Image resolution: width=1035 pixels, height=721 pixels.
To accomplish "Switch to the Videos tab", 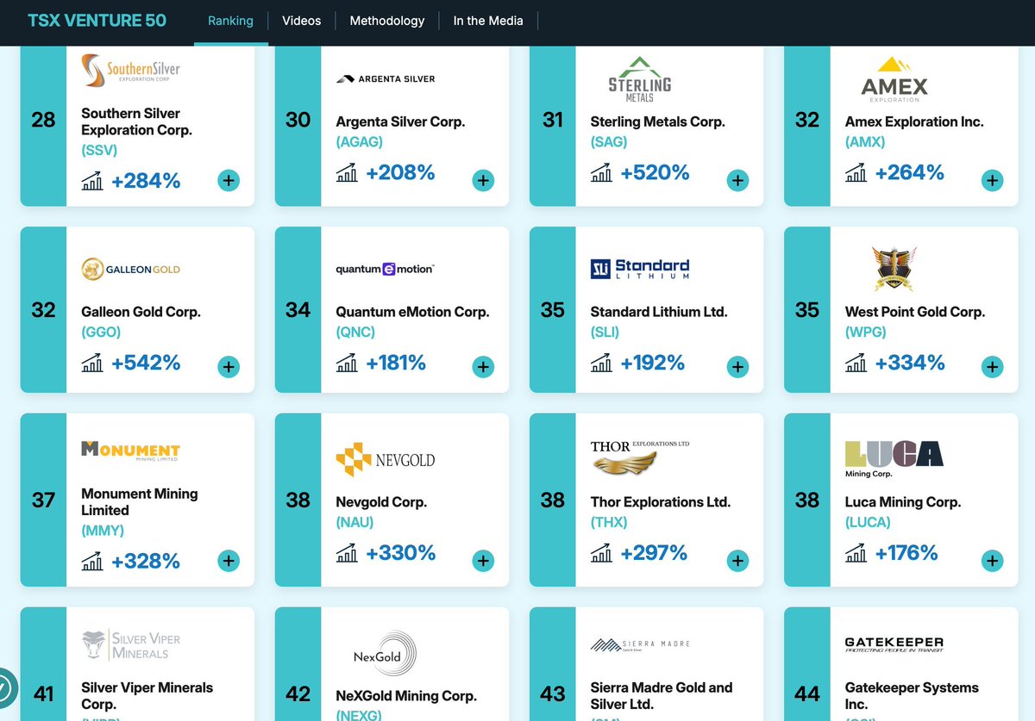I will click(x=302, y=21).
